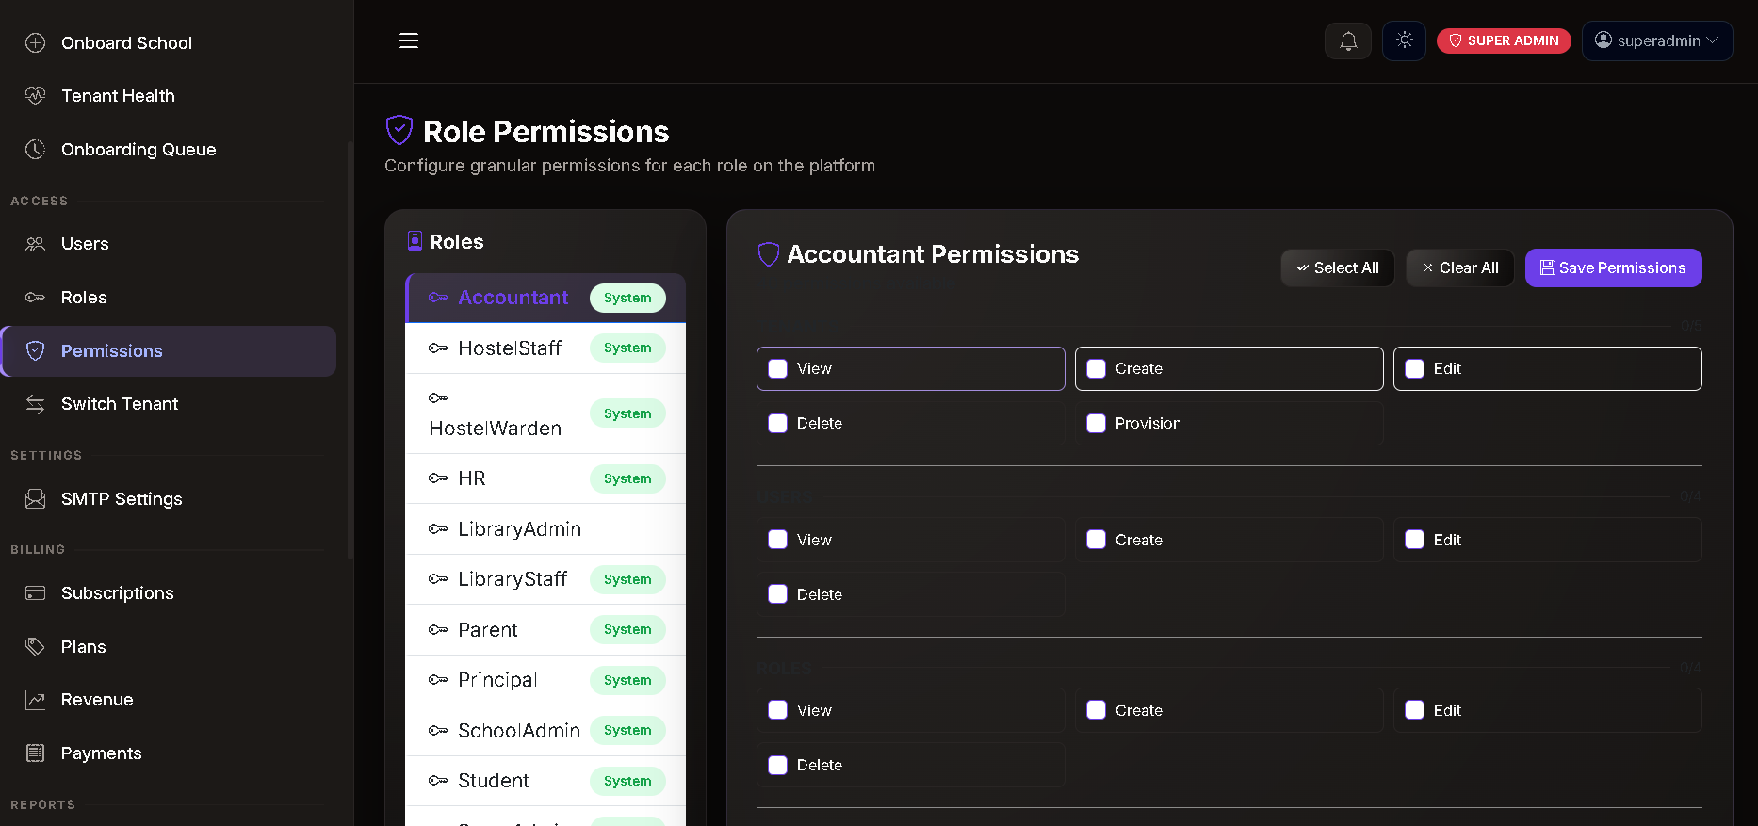Image resolution: width=1758 pixels, height=826 pixels.
Task: Toggle the sidebar with the hamburger icon
Action: [409, 40]
